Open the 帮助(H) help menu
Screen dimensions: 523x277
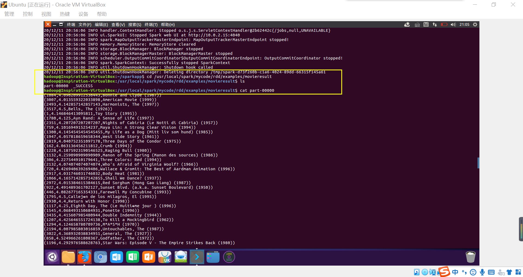tap(168, 24)
